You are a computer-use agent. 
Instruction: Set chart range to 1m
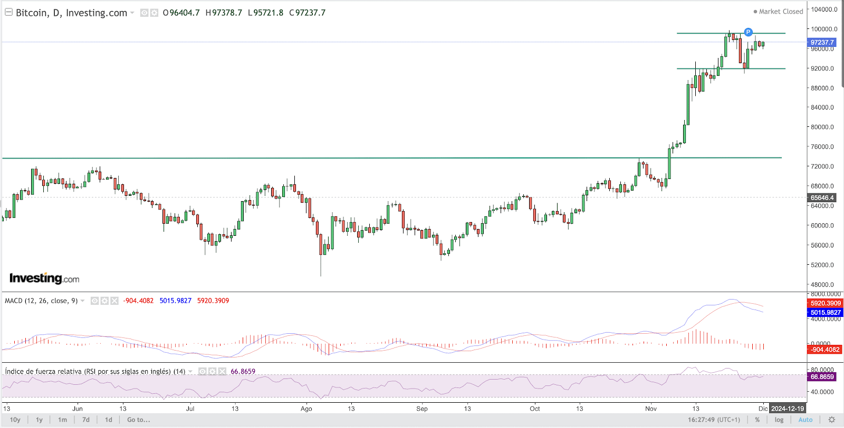[62, 420]
